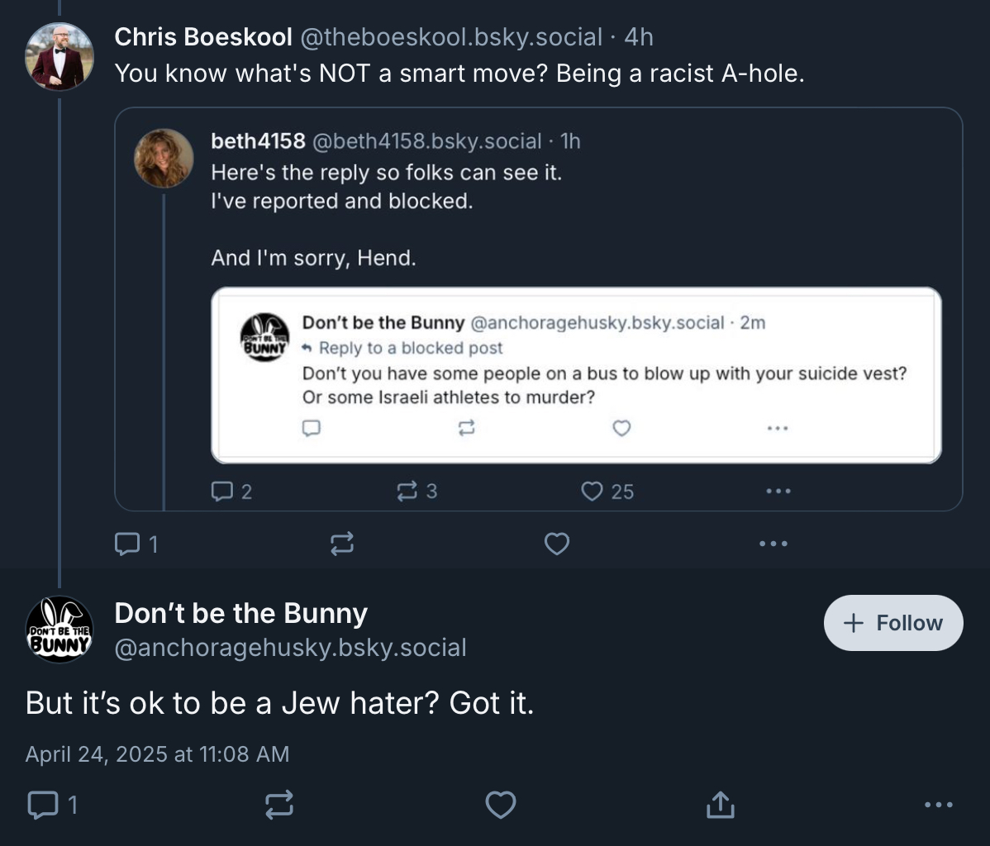Repost Chris Boeskool's post

tap(341, 544)
